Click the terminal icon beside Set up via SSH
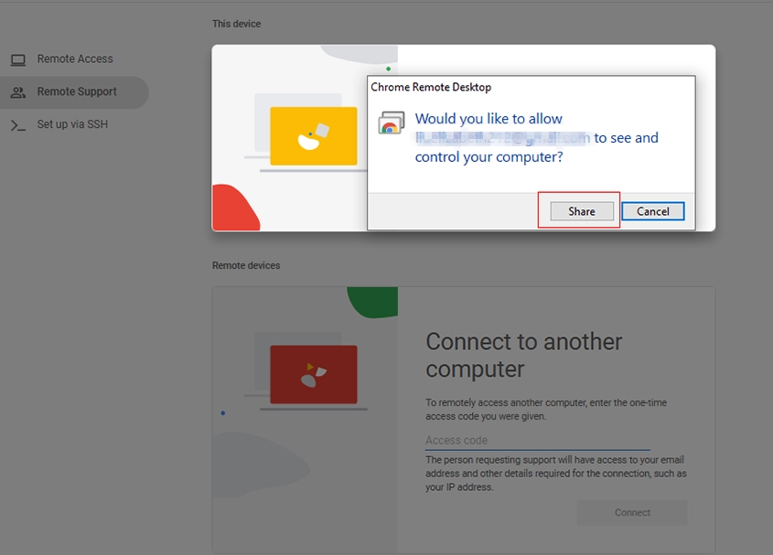This screenshot has height=555, width=773. tap(18, 125)
